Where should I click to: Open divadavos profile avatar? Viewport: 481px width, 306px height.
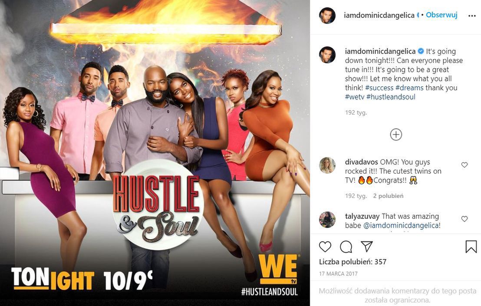[327, 165]
